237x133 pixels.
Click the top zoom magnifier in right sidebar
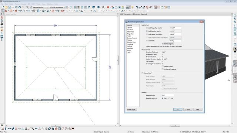(235, 16)
